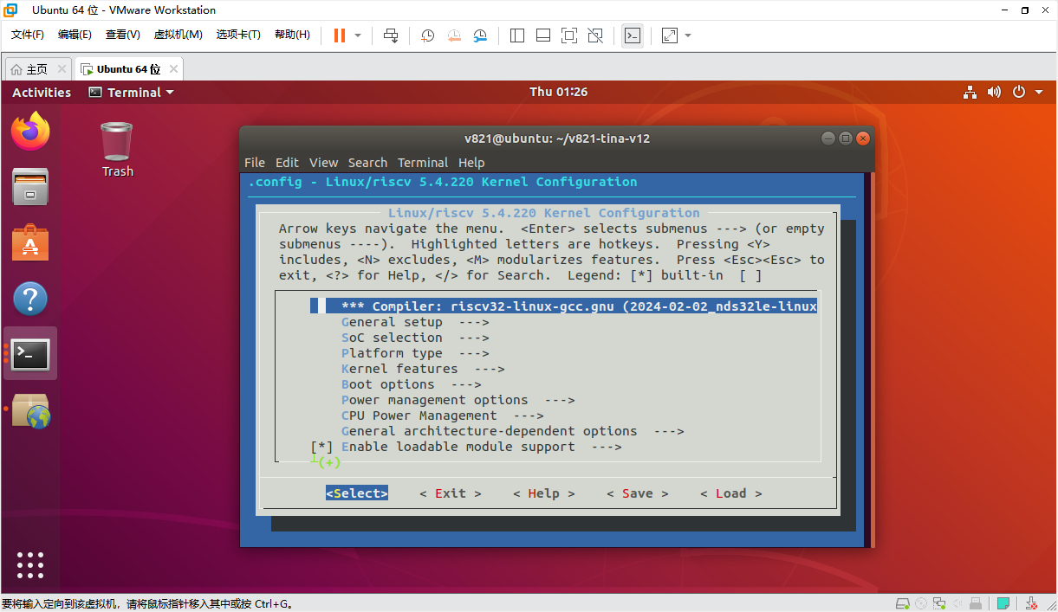This screenshot has width=1058, height=612.
Task: Click the stretch guest display icon
Action: tap(670, 35)
